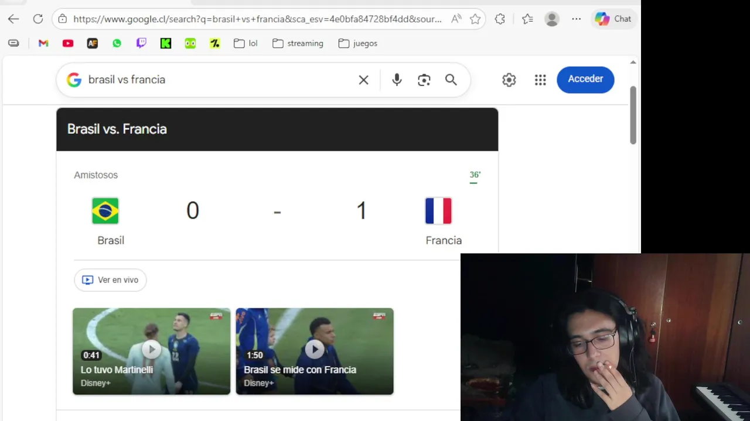Play the Brasil se mide con Francia video
750x421 pixels.
tap(315, 351)
